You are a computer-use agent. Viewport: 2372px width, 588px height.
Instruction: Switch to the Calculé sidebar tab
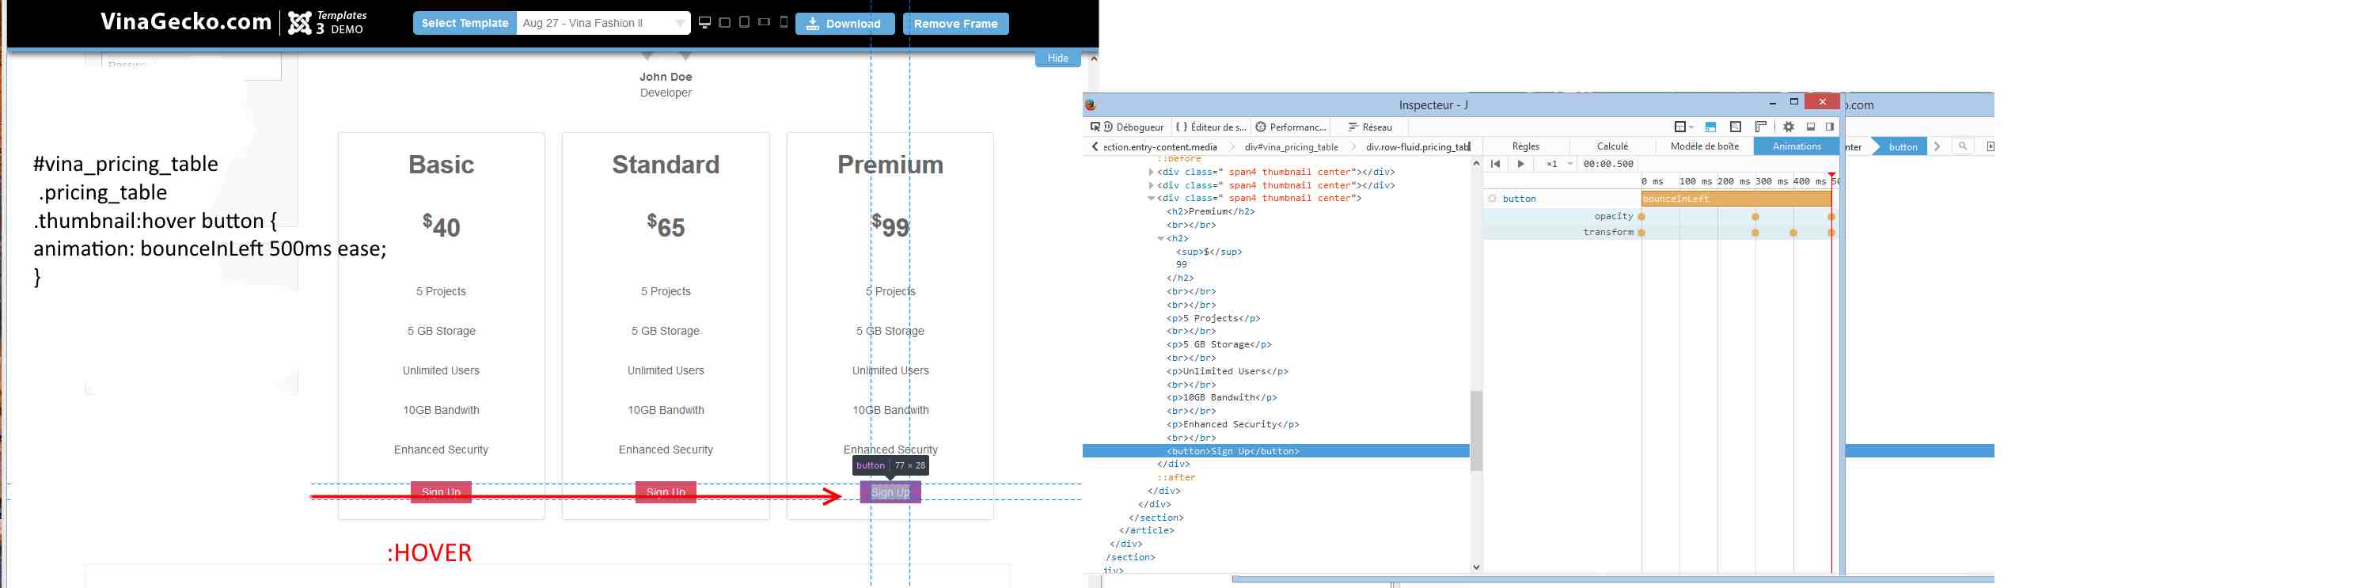[1612, 146]
